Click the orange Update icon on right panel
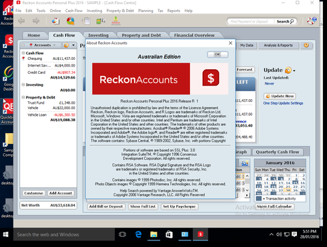This screenshot has width=327, height=247. tap(288, 70)
